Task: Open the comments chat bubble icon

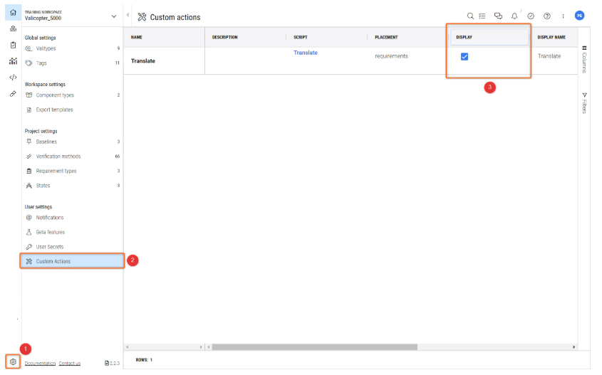Action: point(498,16)
